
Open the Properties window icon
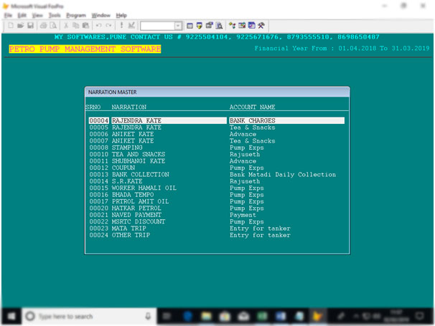(x=209, y=26)
